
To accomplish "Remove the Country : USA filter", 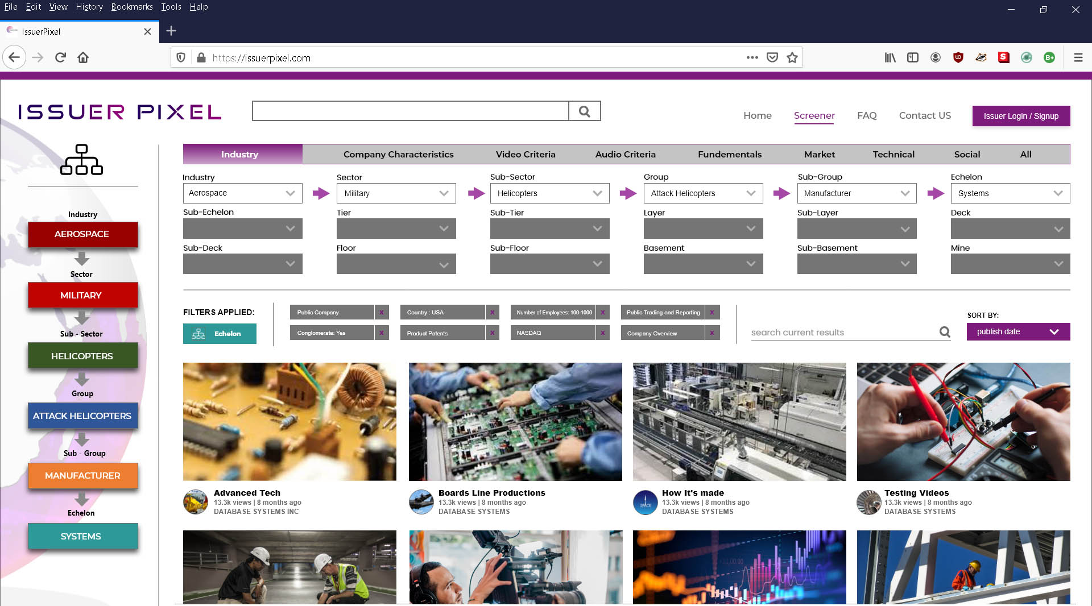I will click(493, 312).
